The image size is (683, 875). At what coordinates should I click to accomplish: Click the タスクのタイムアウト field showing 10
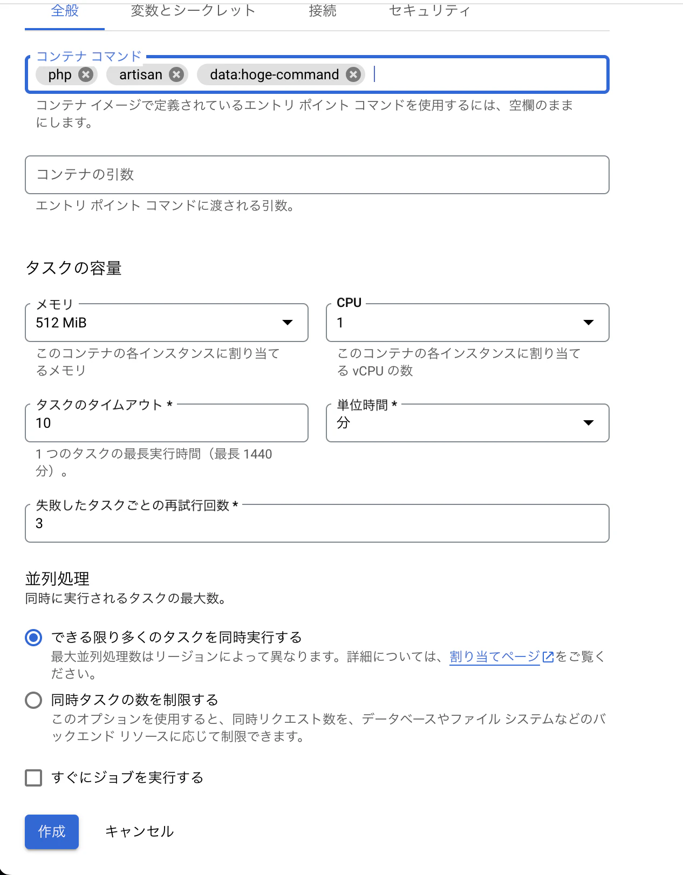tap(167, 423)
